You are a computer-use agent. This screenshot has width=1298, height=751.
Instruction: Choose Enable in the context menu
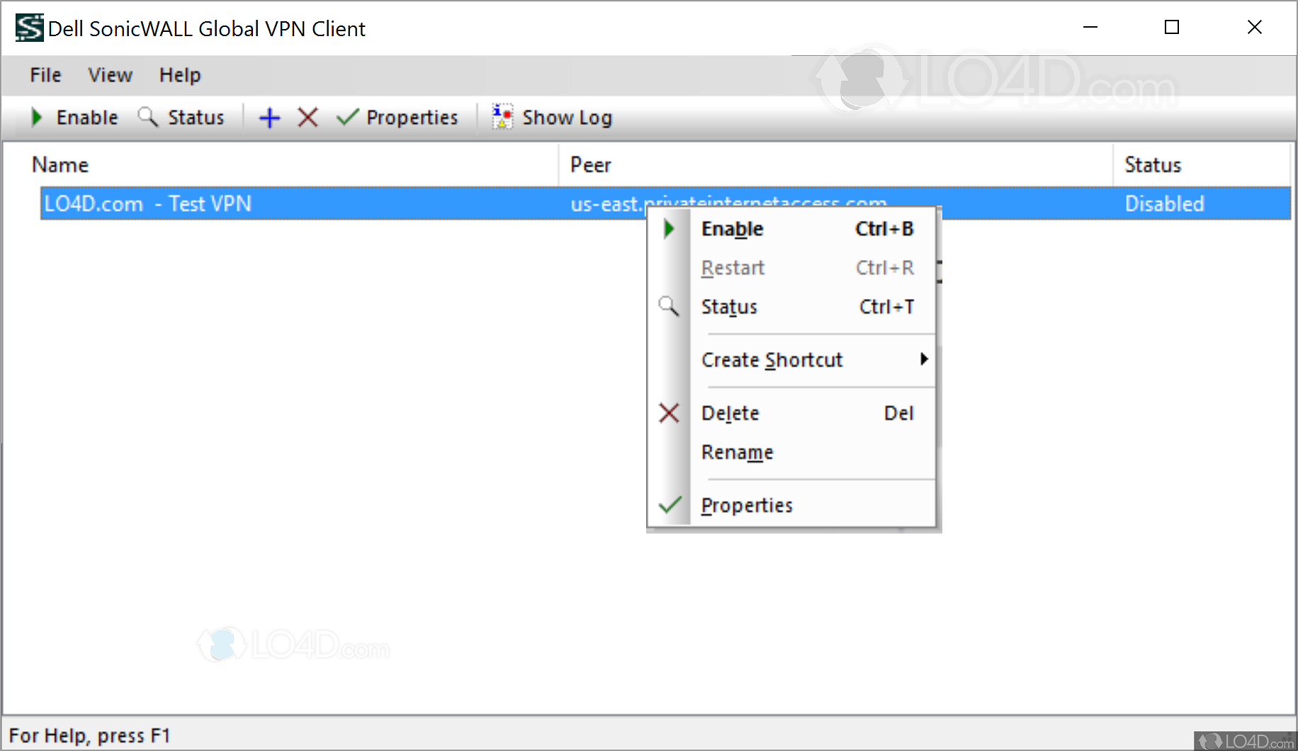[x=791, y=229]
